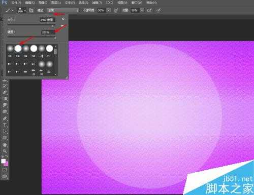Select fifth brush thumbnail in top row
Screen dimensions: 254x195
tap(42, 49)
